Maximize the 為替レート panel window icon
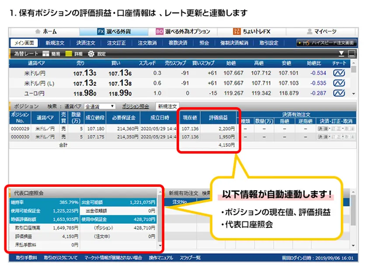This screenshot has width=367, height=277. click(351, 54)
